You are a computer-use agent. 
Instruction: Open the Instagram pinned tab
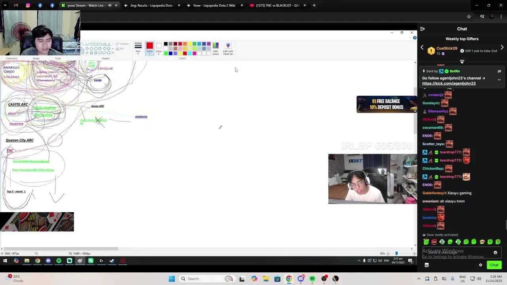click(x=28, y=6)
